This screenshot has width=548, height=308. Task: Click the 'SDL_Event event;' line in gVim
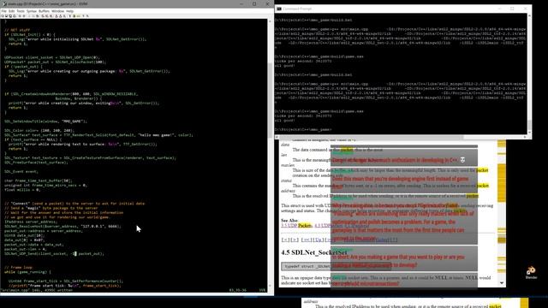(21, 171)
